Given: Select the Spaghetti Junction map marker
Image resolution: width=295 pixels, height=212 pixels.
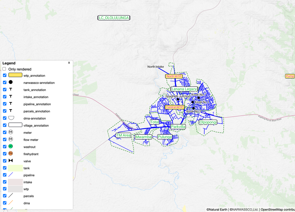Looking at the screenshot, I should [x=178, y=99].
